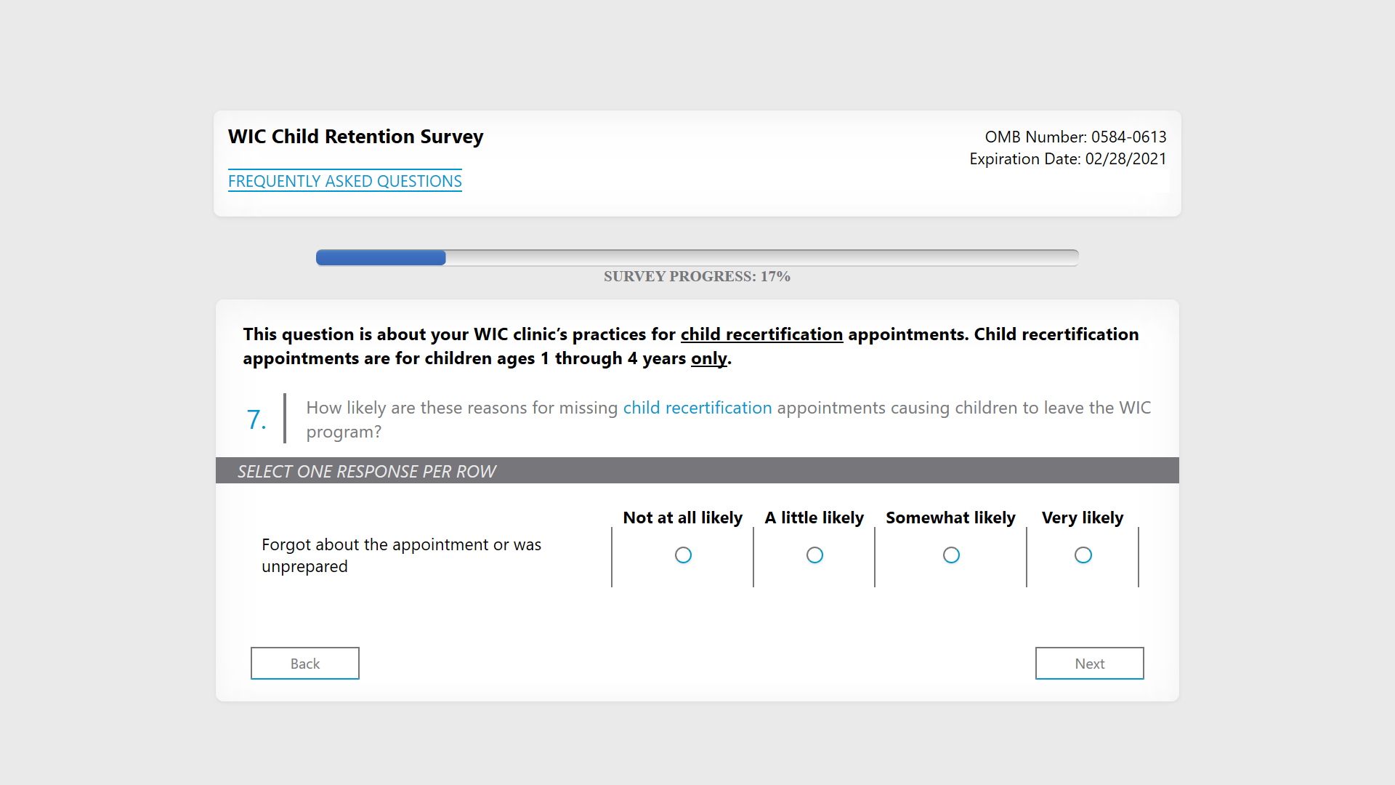Click the 'Survey Progress: 17%' label
Screen dimensions: 1395x785
(x=697, y=277)
